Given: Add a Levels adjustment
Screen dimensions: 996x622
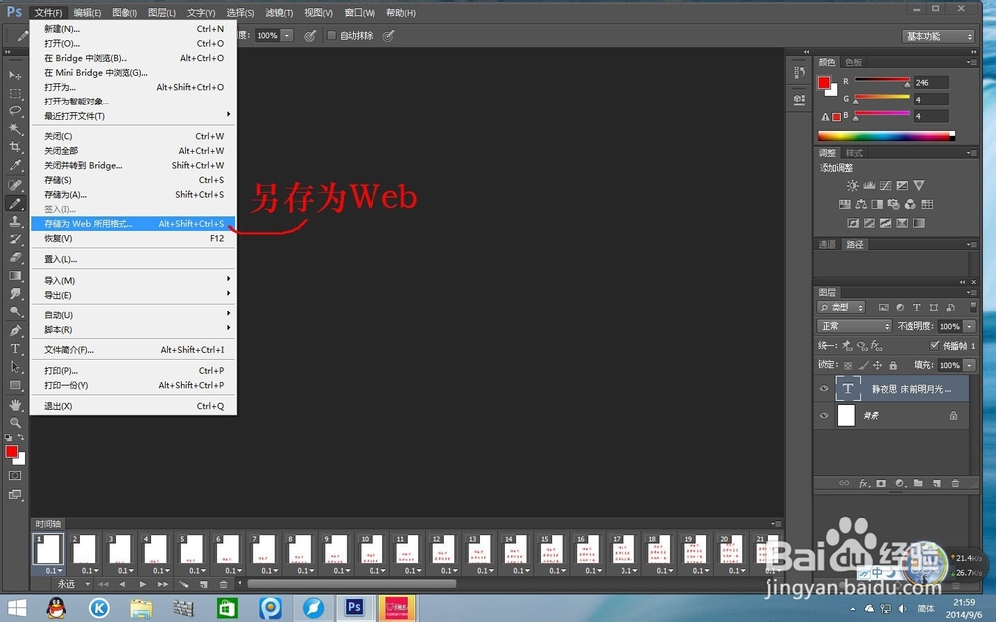Looking at the screenshot, I should [869, 185].
